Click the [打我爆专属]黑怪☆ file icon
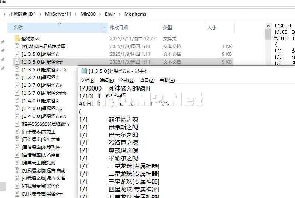295x198 pixels. tap(17, 186)
